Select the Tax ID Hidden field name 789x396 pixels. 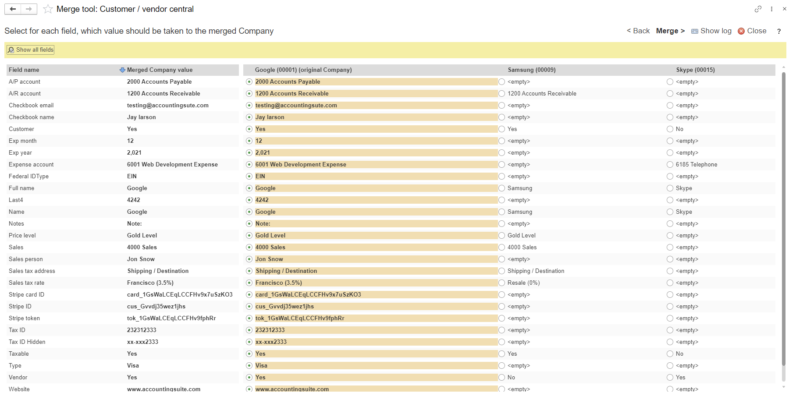pyautogui.click(x=27, y=342)
